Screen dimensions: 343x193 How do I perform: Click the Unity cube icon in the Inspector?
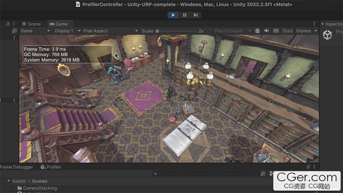pos(327,35)
